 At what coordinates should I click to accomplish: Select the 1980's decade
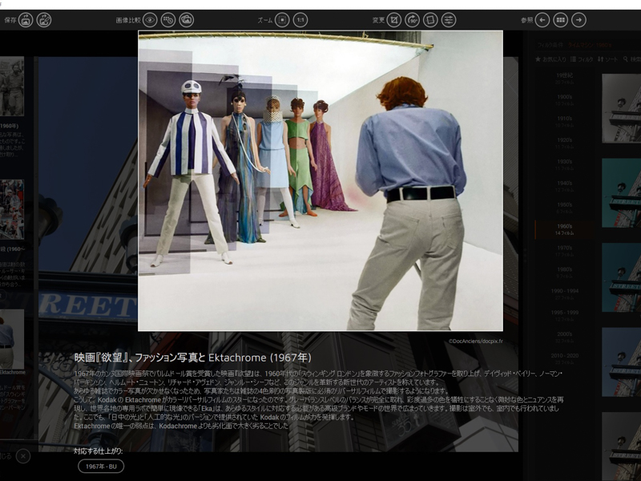click(x=565, y=273)
